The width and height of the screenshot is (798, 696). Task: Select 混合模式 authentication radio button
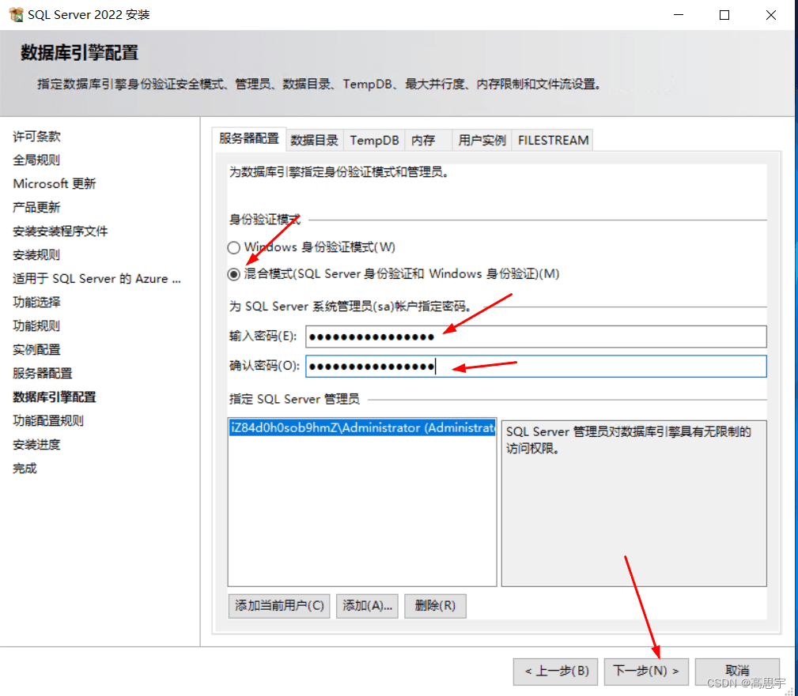coord(233,275)
